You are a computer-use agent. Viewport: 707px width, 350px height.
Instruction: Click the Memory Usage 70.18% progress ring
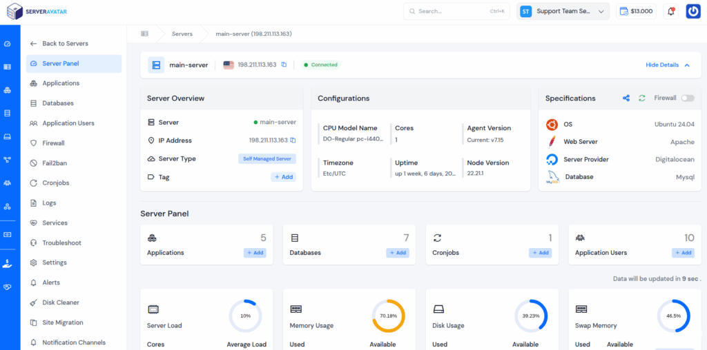tap(388, 316)
